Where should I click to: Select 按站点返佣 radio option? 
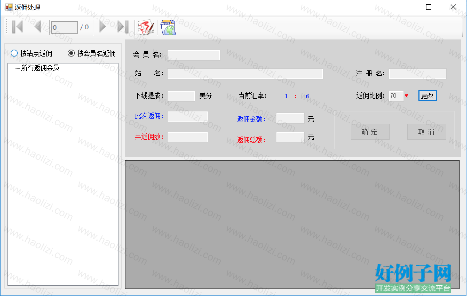click(31, 53)
